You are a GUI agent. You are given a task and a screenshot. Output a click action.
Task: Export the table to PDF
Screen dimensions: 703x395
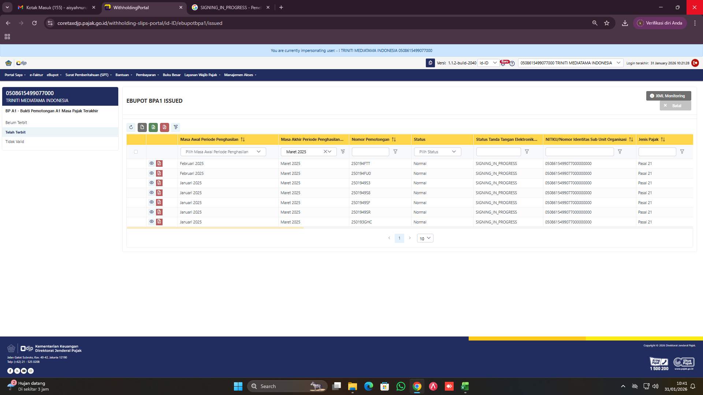click(x=164, y=127)
